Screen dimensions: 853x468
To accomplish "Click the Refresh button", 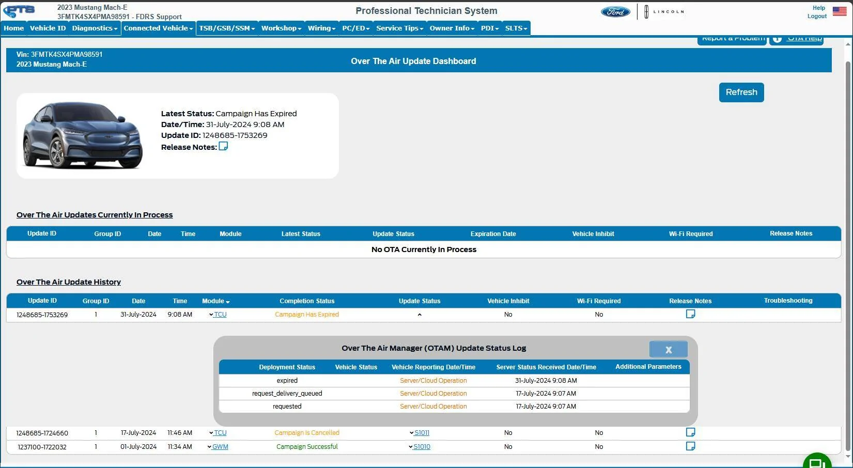I will pos(741,92).
